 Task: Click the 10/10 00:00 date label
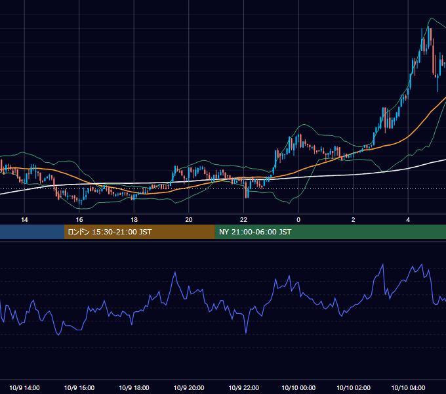tap(298, 387)
